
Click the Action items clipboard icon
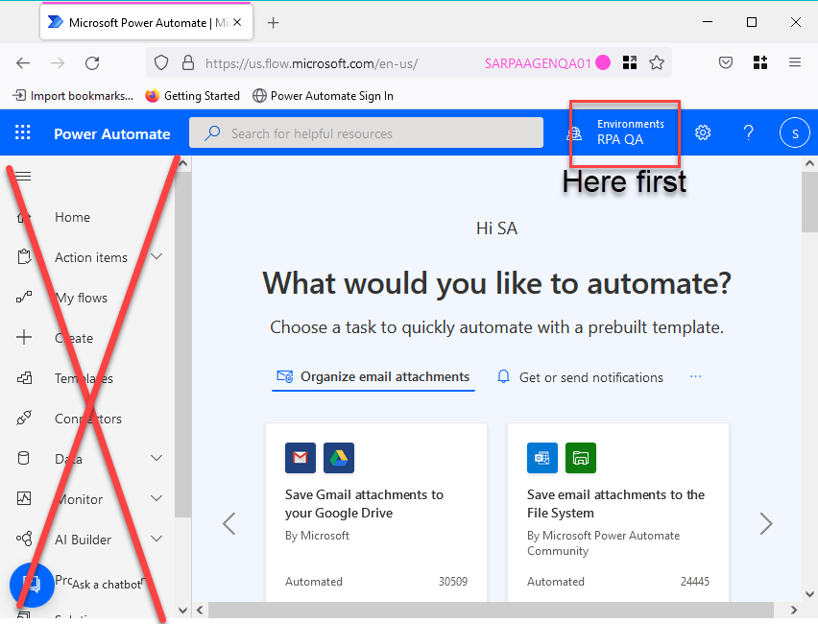click(23, 256)
